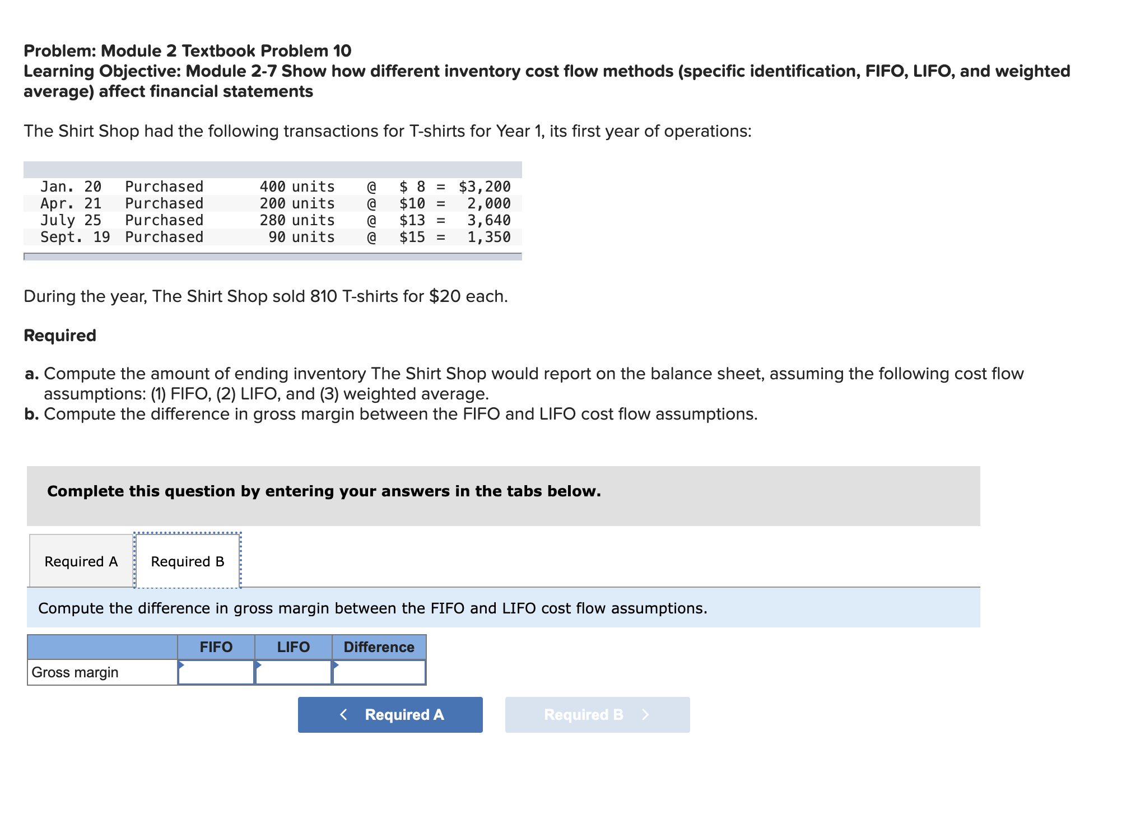Click the blue triangle marker in Difference cell

point(336,665)
